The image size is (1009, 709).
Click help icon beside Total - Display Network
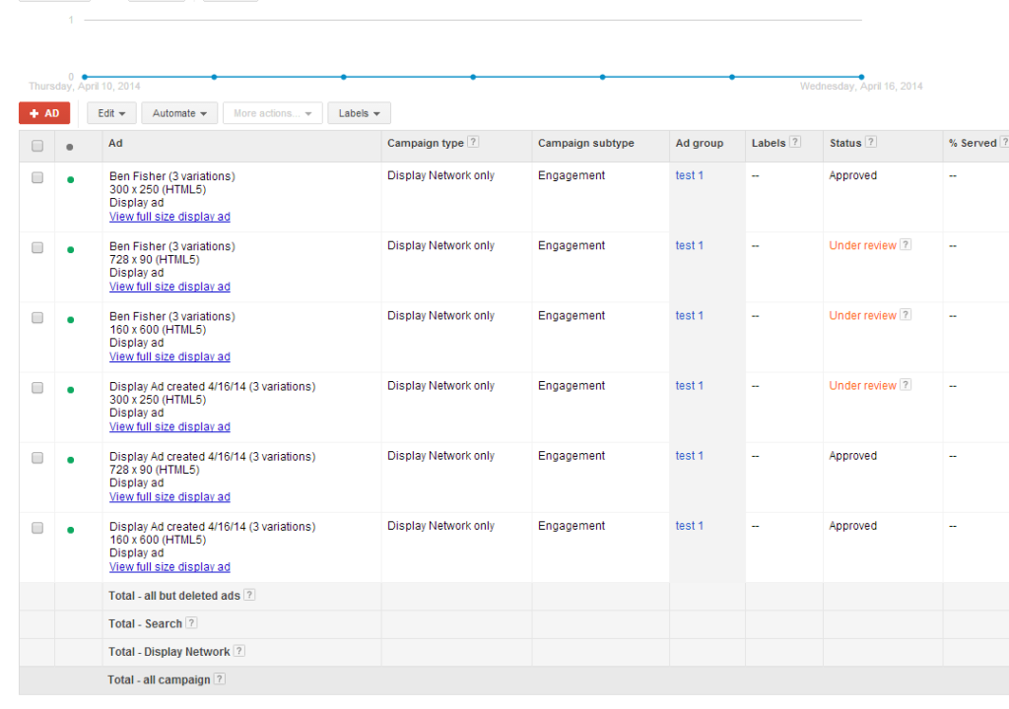pyautogui.click(x=239, y=651)
